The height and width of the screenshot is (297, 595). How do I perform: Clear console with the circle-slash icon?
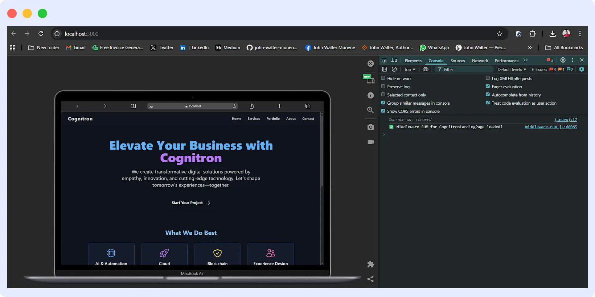394,69
